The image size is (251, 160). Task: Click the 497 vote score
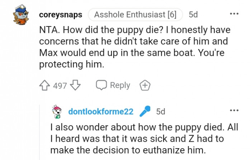[x=60, y=86]
